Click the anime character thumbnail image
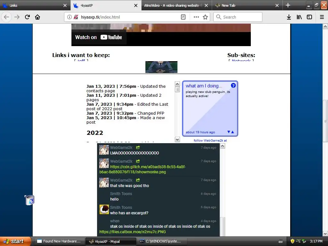 tap(161, 67)
